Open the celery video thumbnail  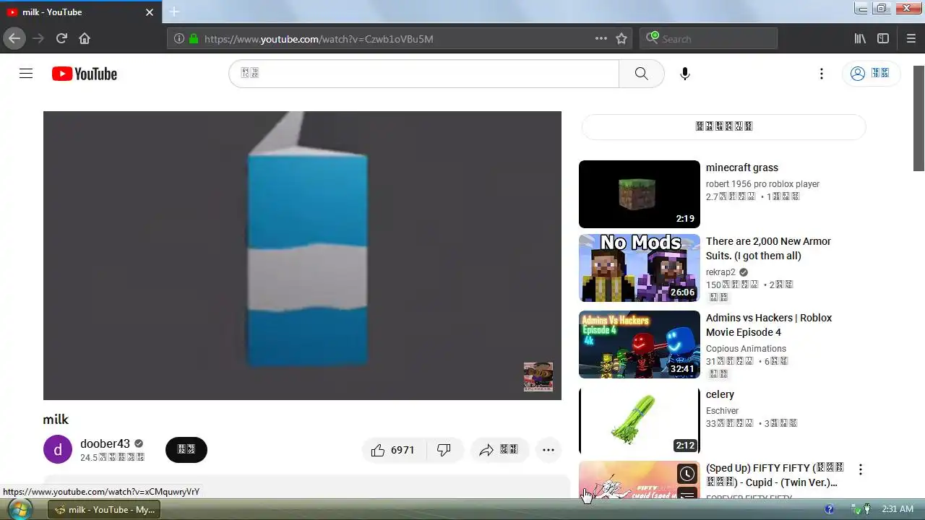coord(640,421)
